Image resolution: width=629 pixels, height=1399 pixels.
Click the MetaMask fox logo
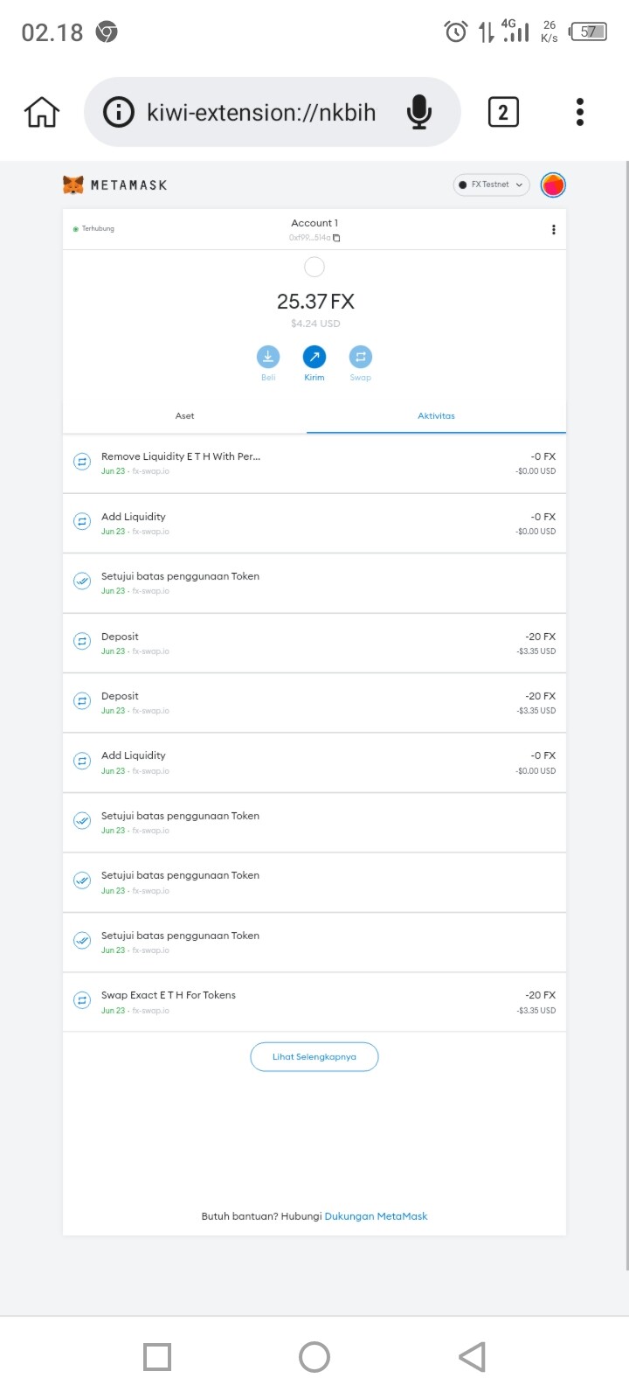click(x=73, y=184)
